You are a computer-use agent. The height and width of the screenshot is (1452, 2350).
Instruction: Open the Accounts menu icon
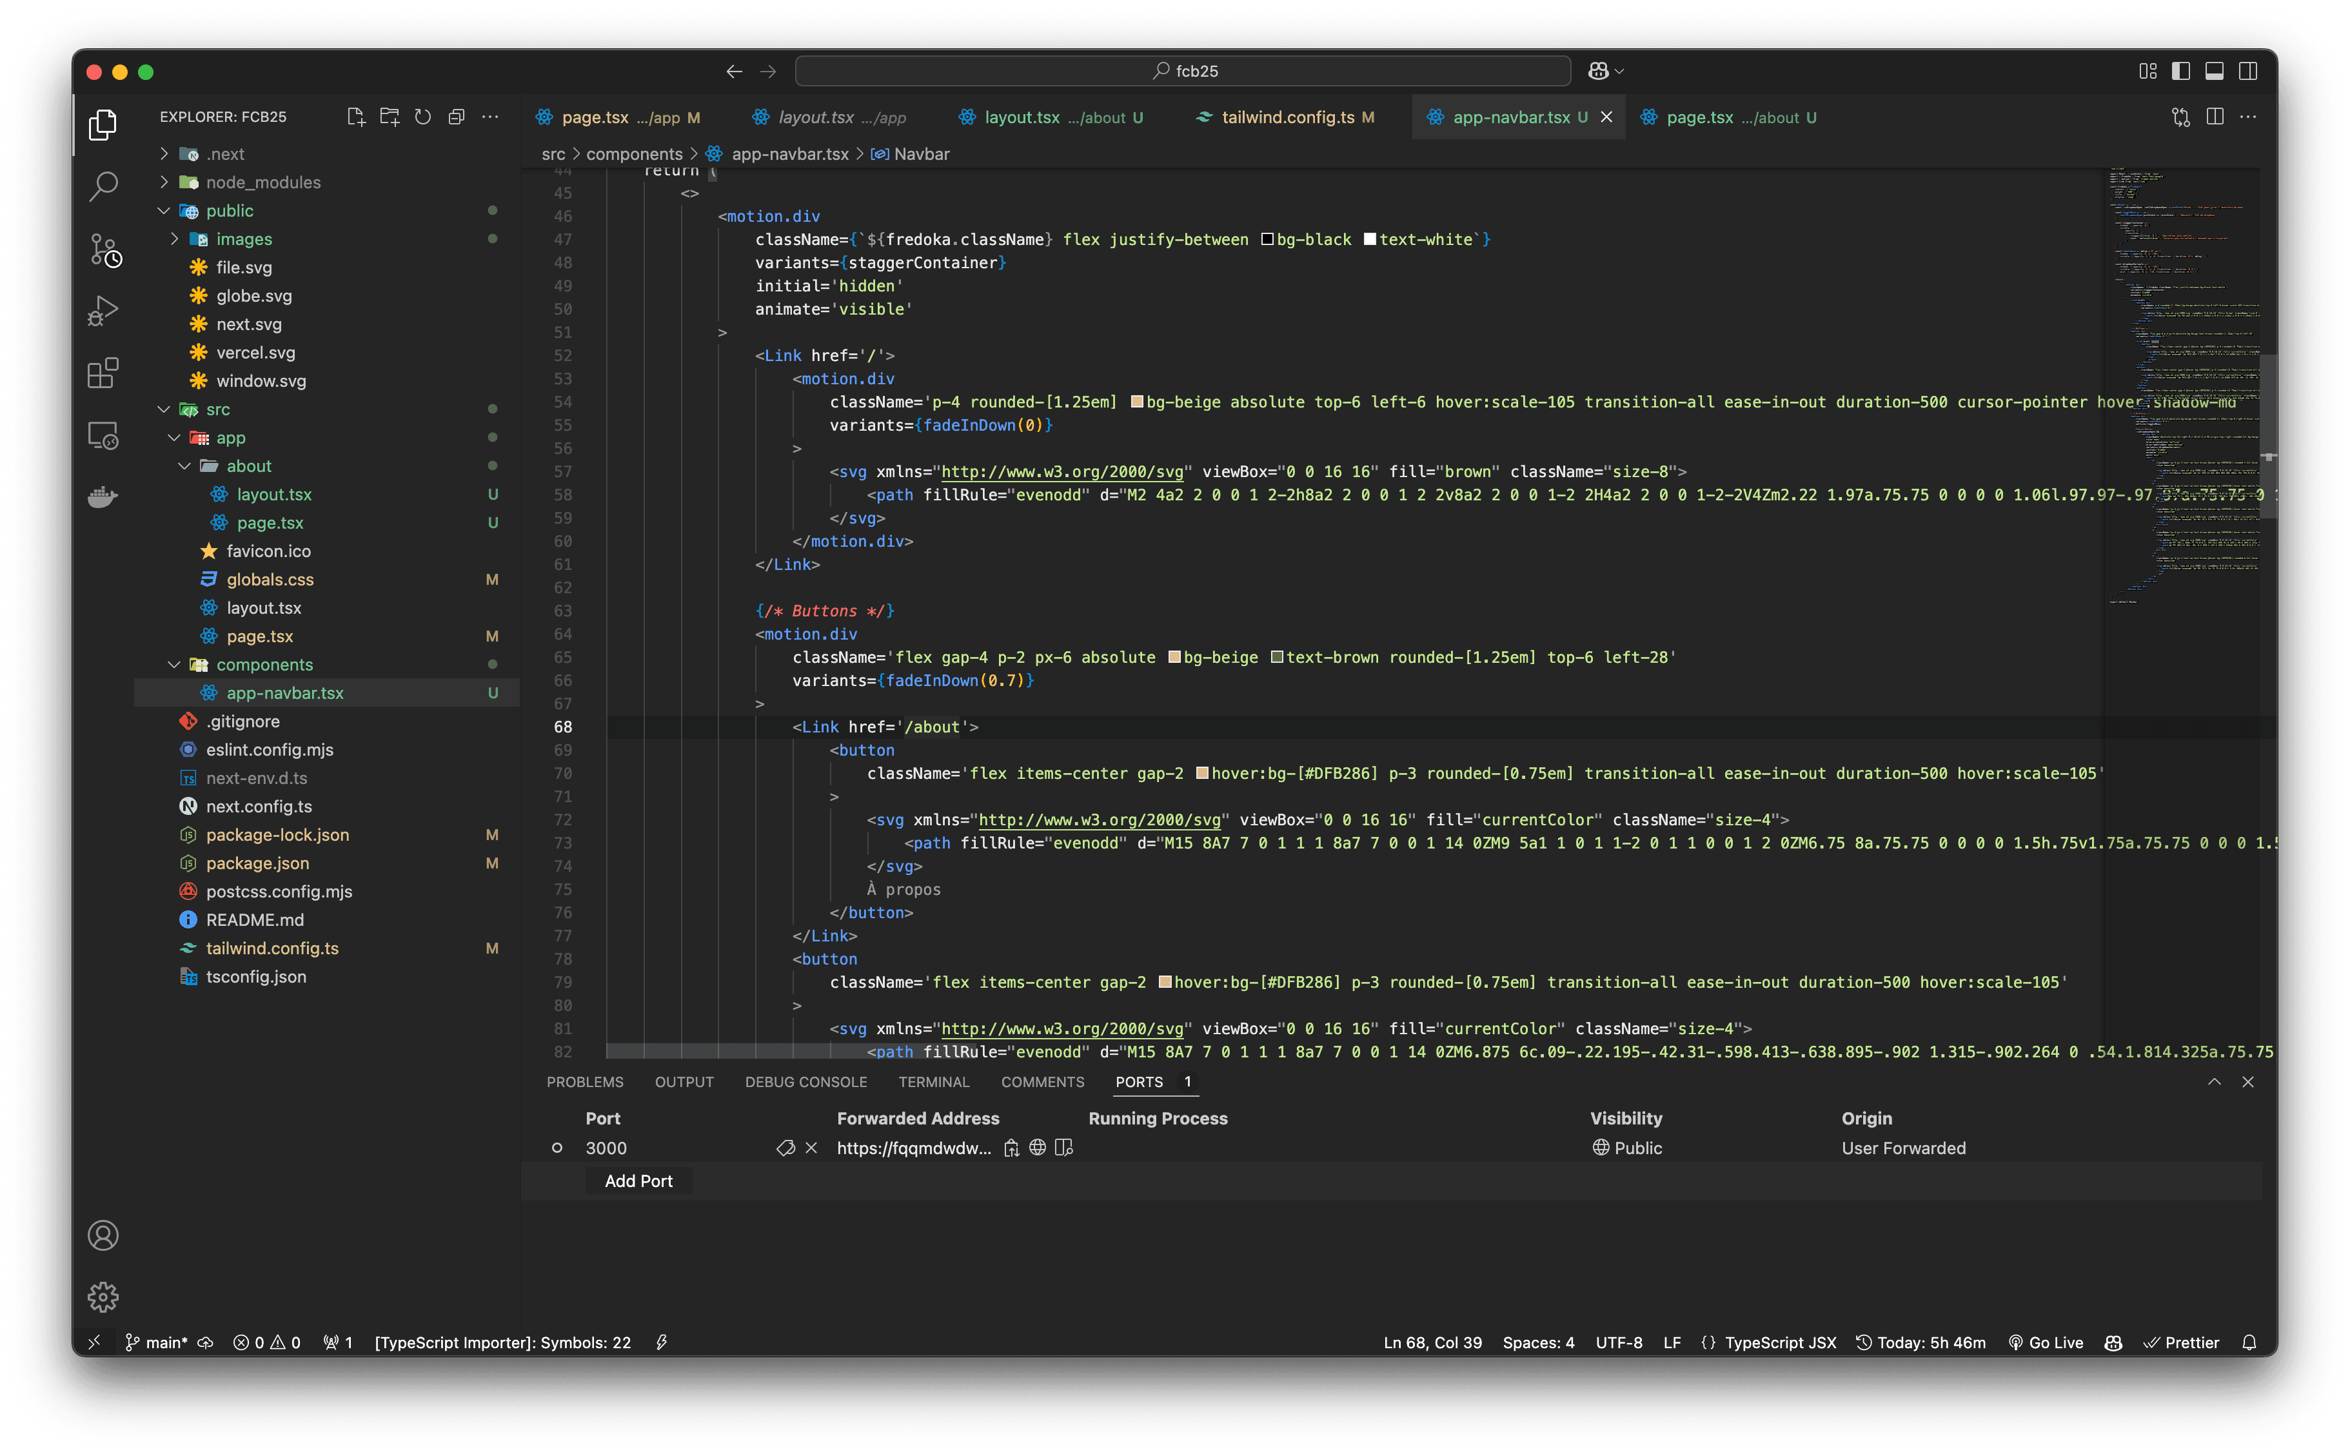click(x=103, y=1235)
